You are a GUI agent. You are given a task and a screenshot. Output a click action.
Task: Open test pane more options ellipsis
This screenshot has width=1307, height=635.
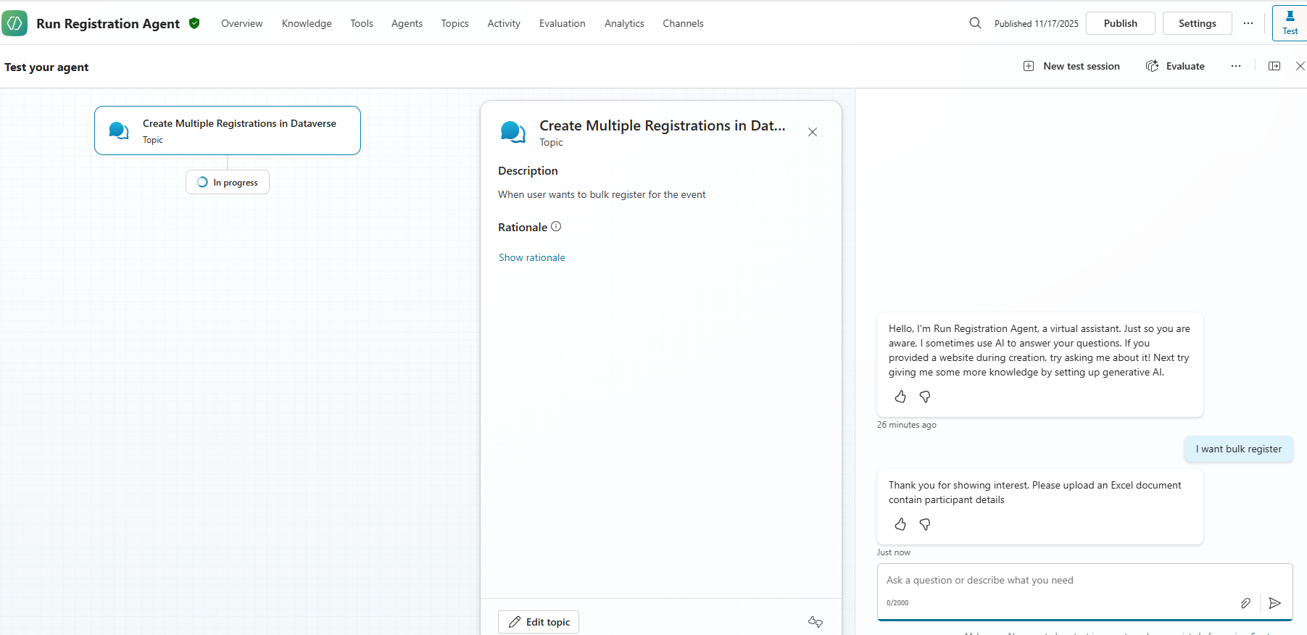(1235, 66)
